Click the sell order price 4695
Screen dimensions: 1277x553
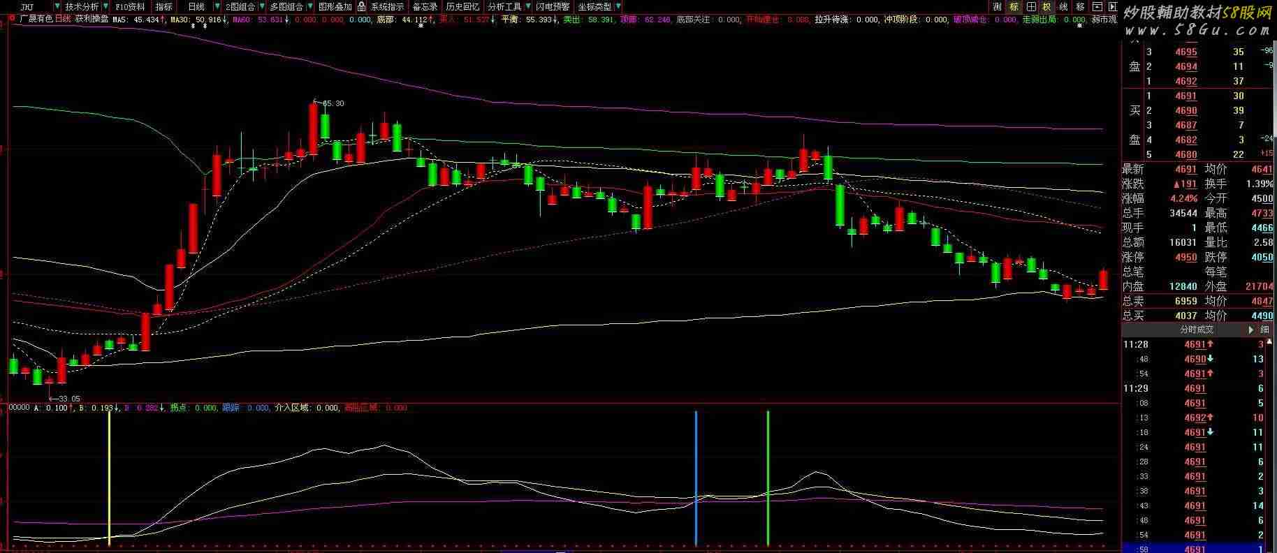(x=1185, y=52)
